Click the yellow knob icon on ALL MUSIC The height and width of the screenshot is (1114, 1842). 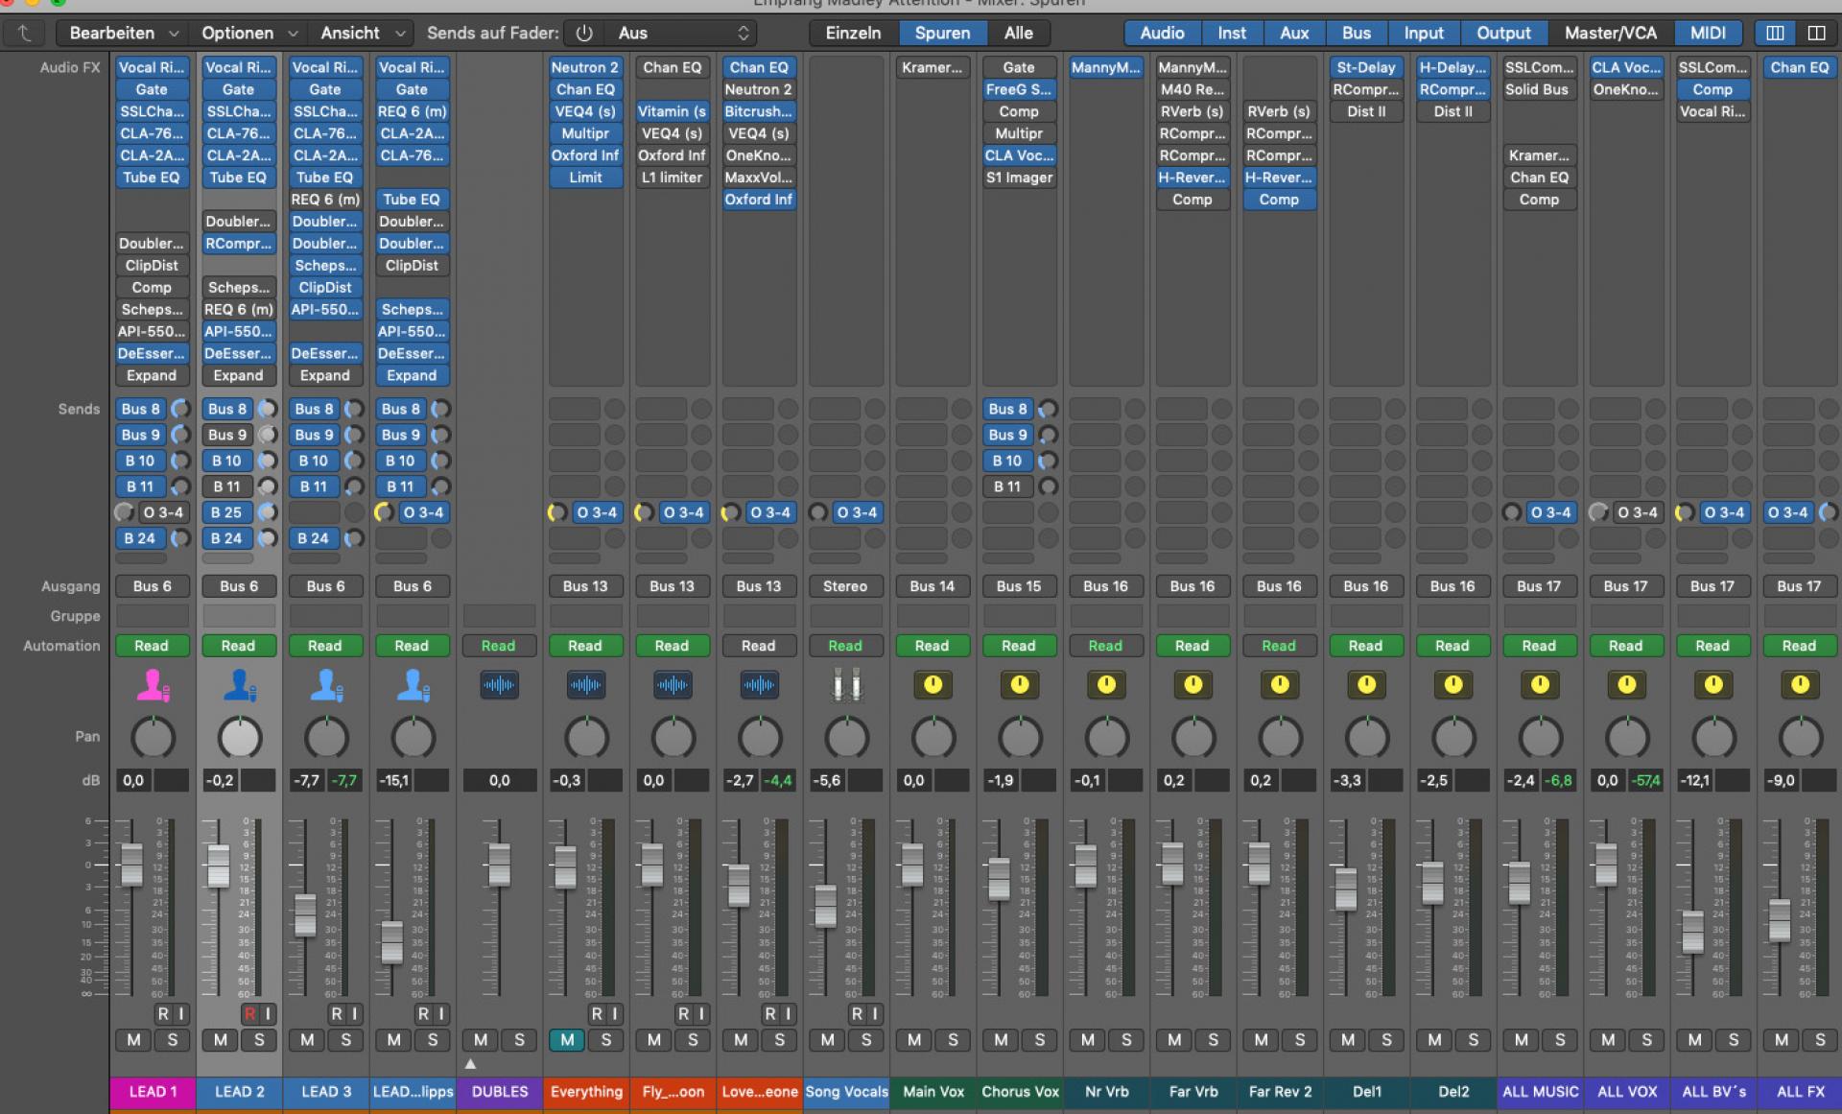1540,685
